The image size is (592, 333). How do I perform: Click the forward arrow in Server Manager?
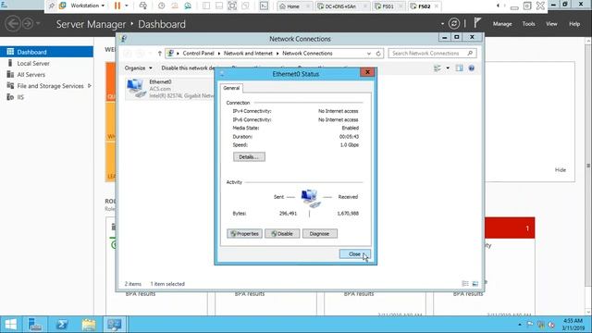point(28,24)
